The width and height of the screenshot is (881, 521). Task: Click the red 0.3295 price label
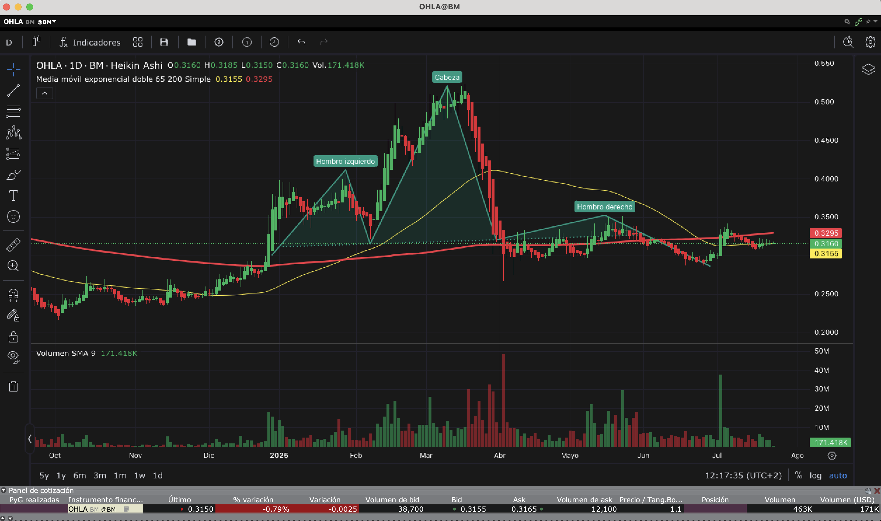826,233
